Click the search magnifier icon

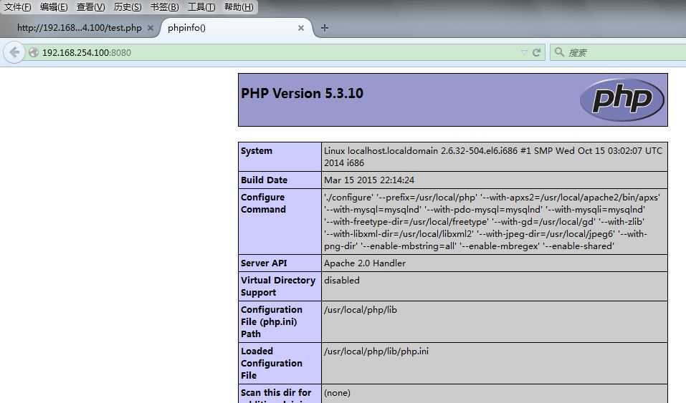[x=559, y=52]
